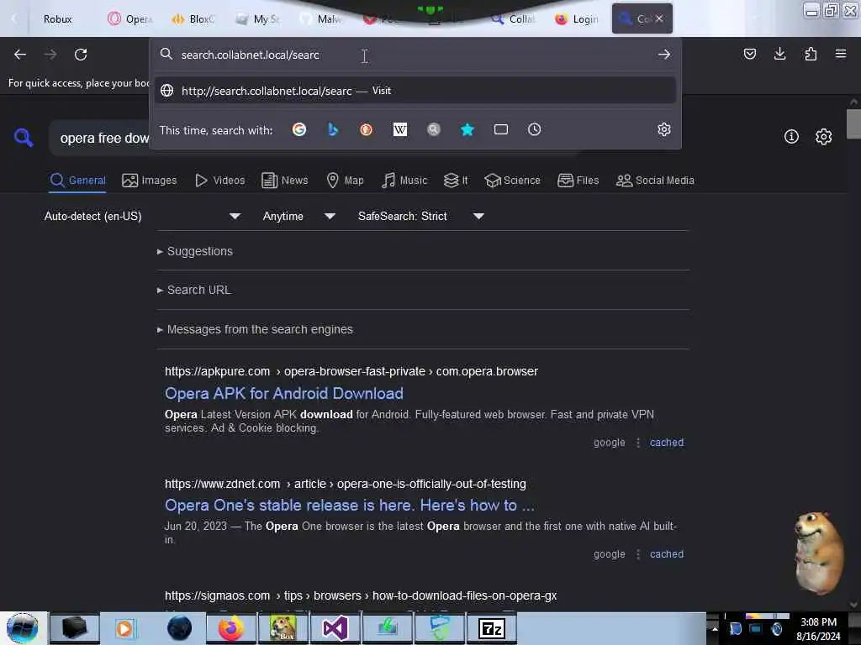Open the Windows Start orb
The width and height of the screenshot is (861, 645).
22,628
